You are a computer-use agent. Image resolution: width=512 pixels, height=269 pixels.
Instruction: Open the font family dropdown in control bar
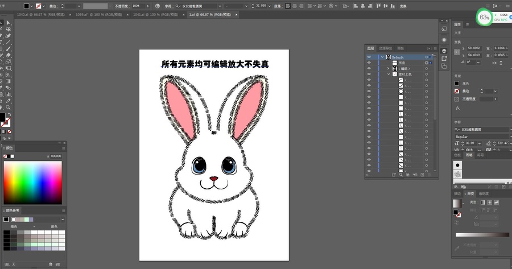[220, 6]
